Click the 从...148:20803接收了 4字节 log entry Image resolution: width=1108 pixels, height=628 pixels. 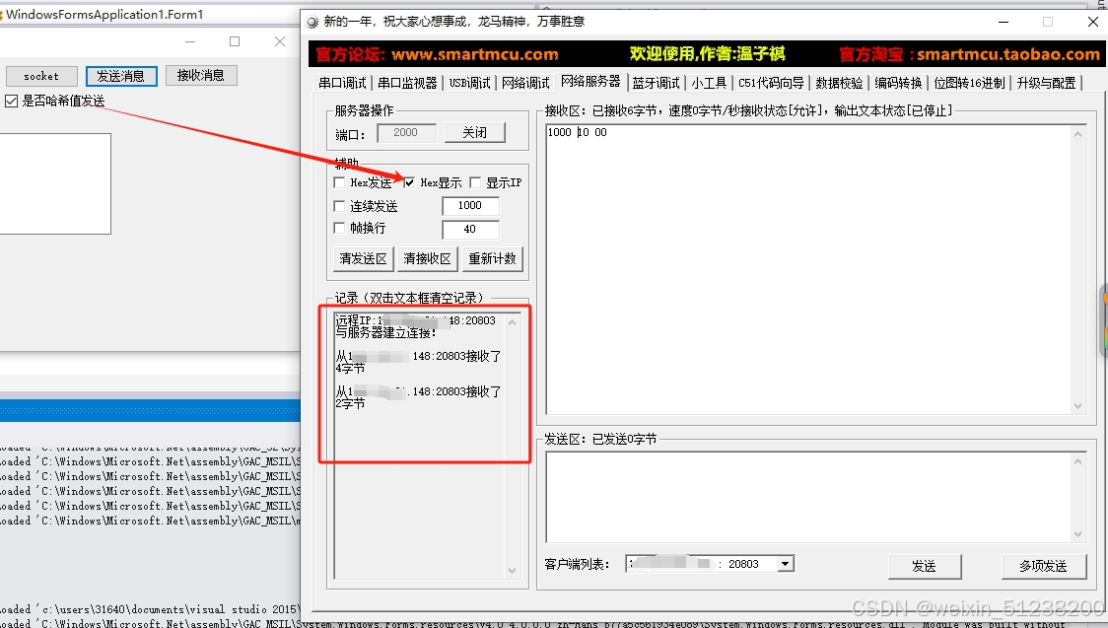click(418, 362)
